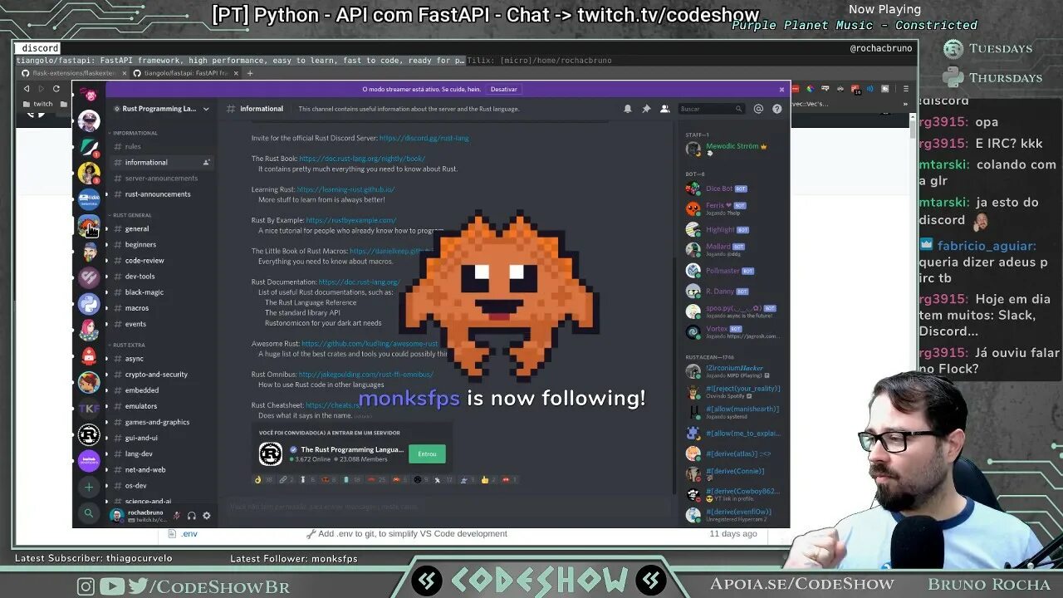This screenshot has width=1063, height=598.
Task: Switch to the tiangolo/fastapi browser tab
Action: (188, 73)
